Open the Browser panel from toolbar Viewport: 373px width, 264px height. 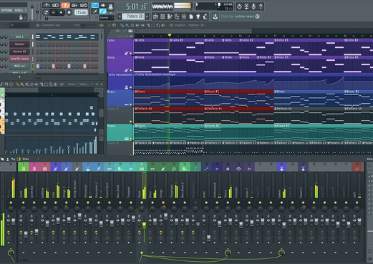[177, 16]
